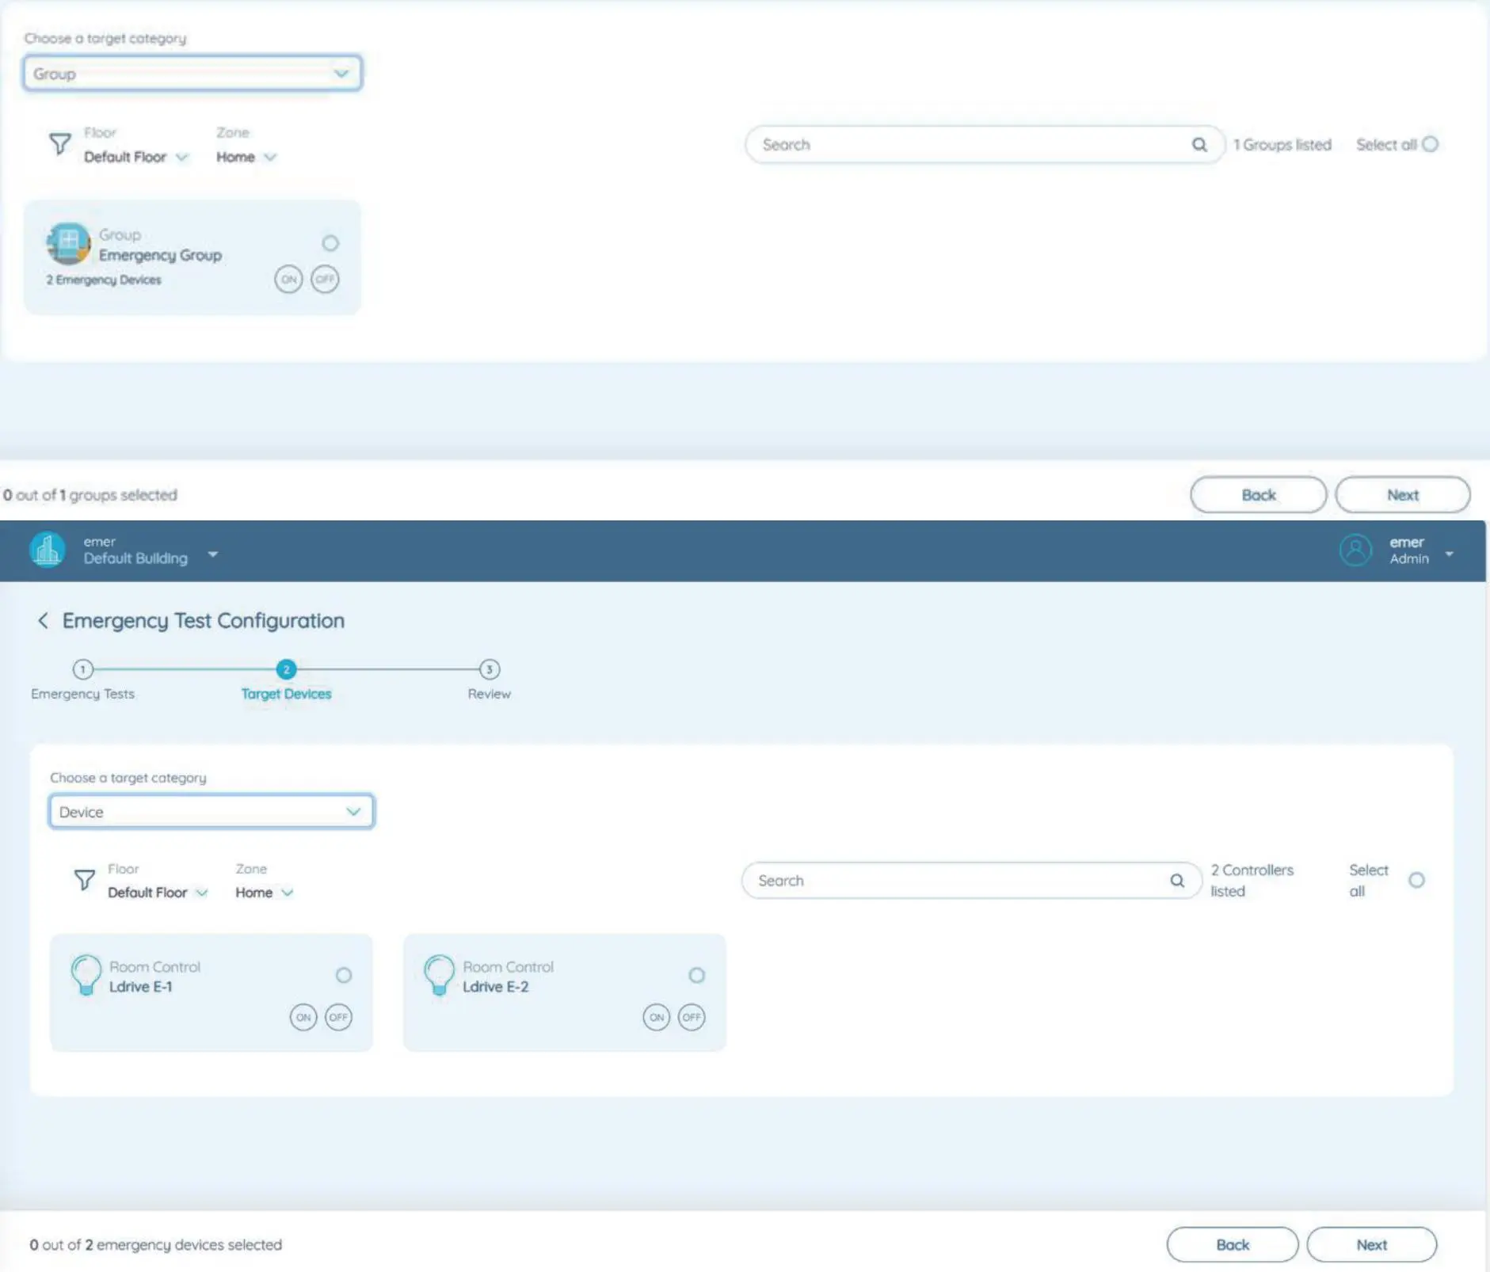Open the Group target category dropdown
The height and width of the screenshot is (1272, 1490).
coord(192,74)
